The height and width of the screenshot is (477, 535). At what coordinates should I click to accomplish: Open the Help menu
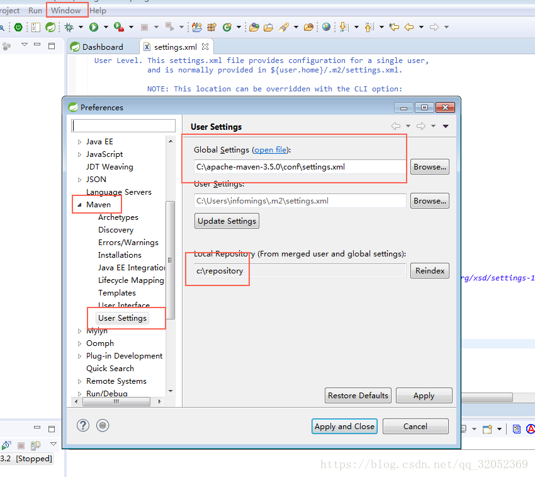pos(98,11)
